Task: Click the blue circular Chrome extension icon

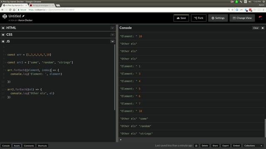Action: coord(237,10)
